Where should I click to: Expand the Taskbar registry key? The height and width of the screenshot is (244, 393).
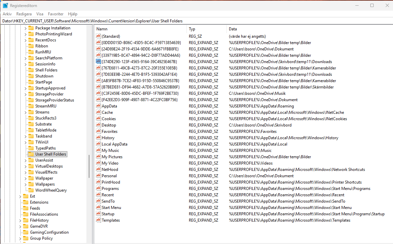coord(25,137)
